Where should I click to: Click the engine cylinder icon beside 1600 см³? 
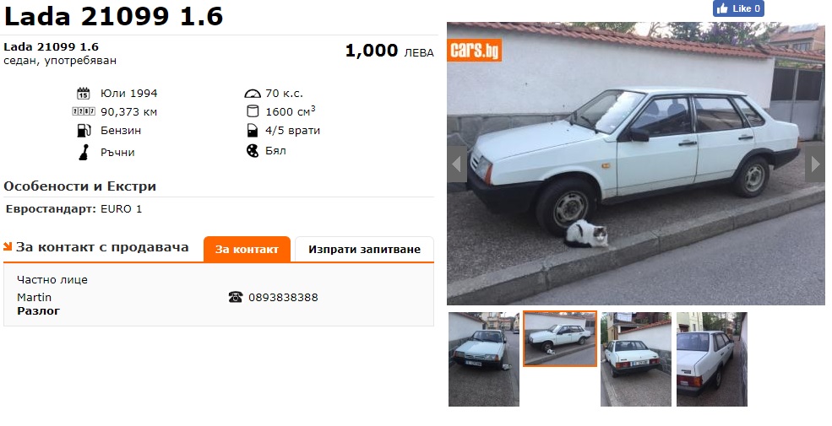click(x=253, y=111)
